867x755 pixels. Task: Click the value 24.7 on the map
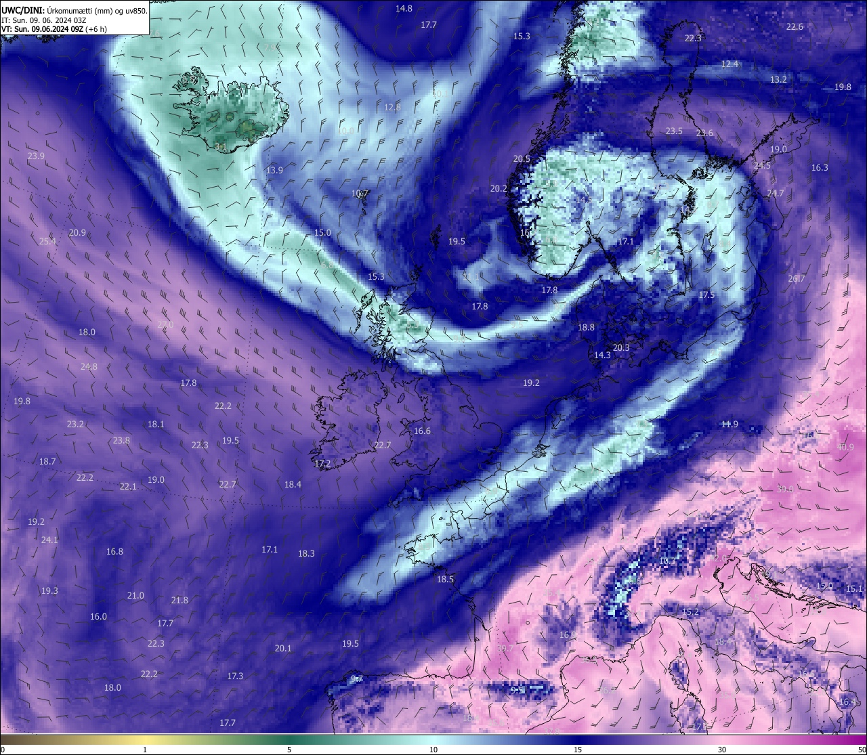(775, 194)
